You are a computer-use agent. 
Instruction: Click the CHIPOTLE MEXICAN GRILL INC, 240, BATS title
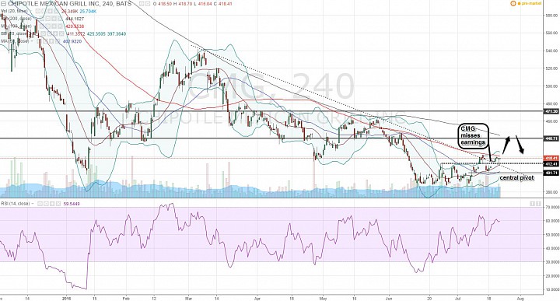pos(69,4)
